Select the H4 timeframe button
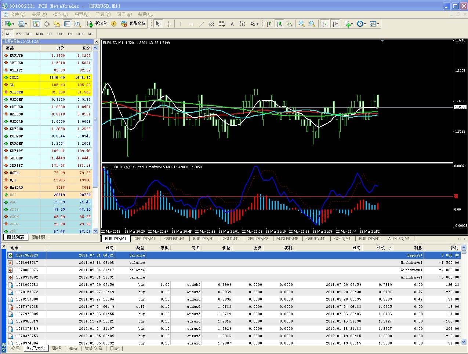 (x=60, y=34)
